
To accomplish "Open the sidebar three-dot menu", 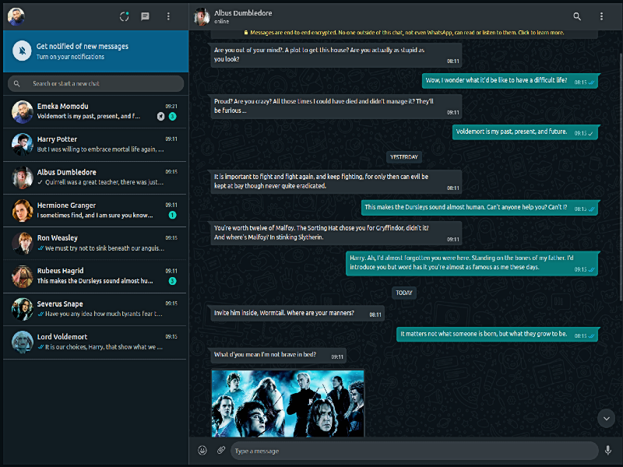I will (168, 16).
